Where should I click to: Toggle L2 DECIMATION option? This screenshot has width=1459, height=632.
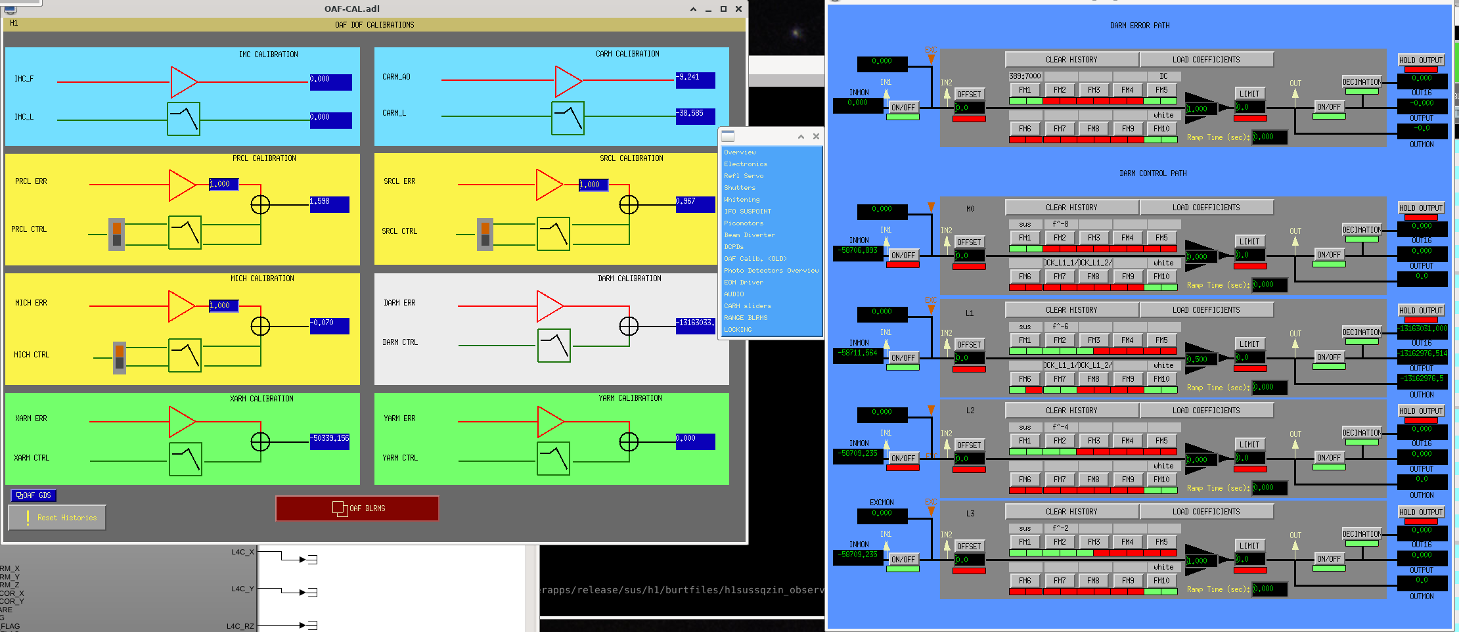1362,433
